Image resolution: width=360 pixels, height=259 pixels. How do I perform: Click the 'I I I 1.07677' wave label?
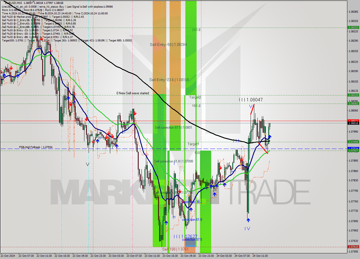point(185,236)
